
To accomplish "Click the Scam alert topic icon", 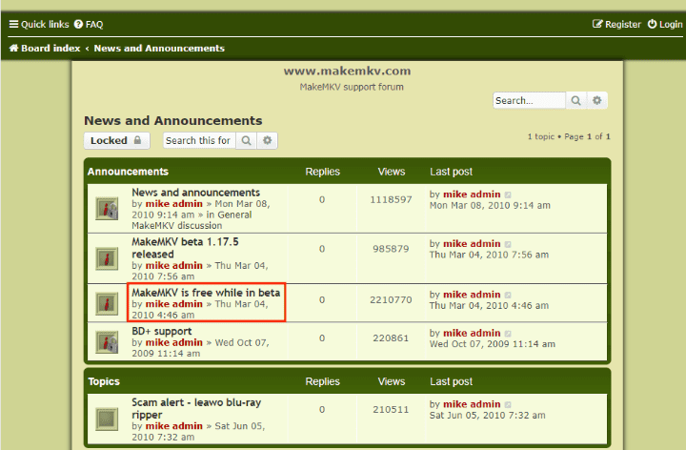I will (x=106, y=417).
